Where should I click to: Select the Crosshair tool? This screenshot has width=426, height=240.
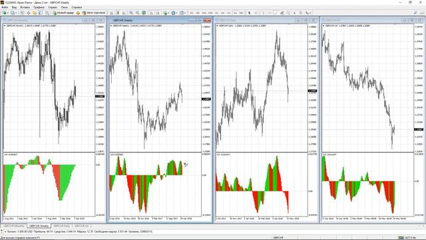256,13
